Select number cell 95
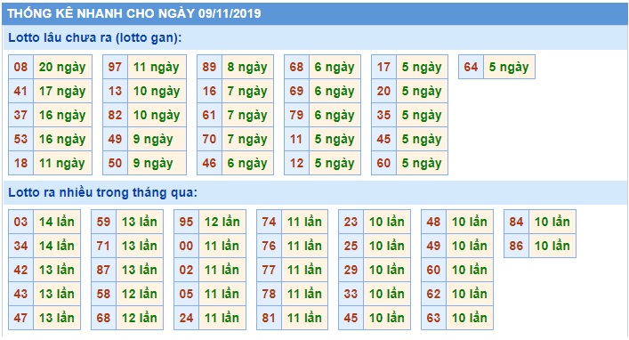The image size is (629, 340). click(x=187, y=222)
